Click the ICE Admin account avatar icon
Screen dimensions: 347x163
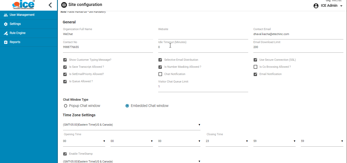316,6
